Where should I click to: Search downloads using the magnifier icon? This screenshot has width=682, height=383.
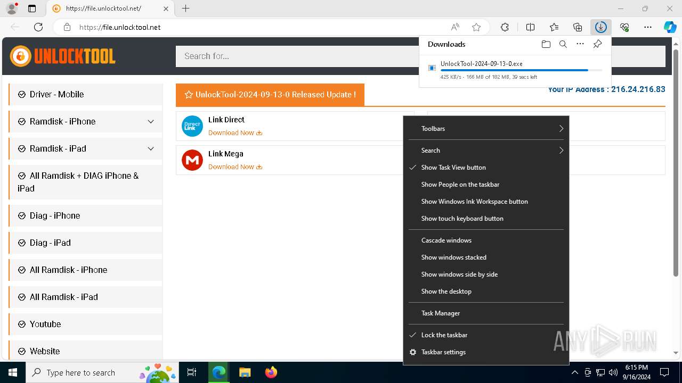563,44
